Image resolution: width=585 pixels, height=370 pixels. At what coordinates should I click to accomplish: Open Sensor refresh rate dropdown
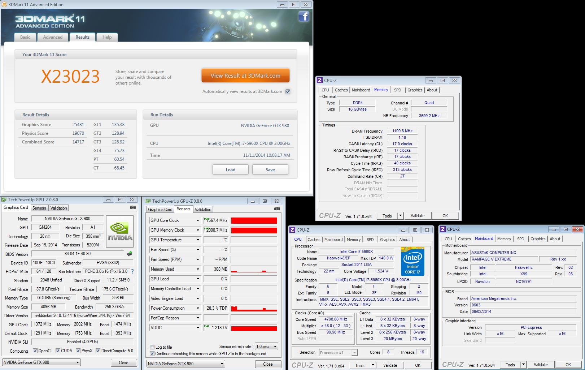click(266, 347)
